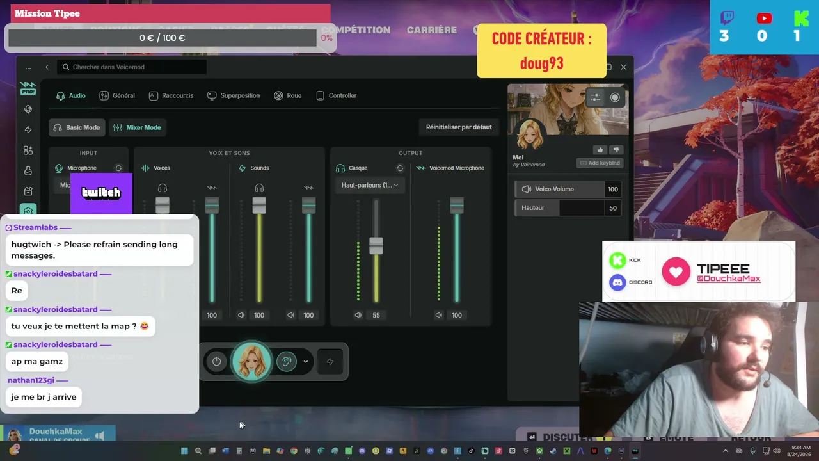Open the Raccourcis tab

171,95
